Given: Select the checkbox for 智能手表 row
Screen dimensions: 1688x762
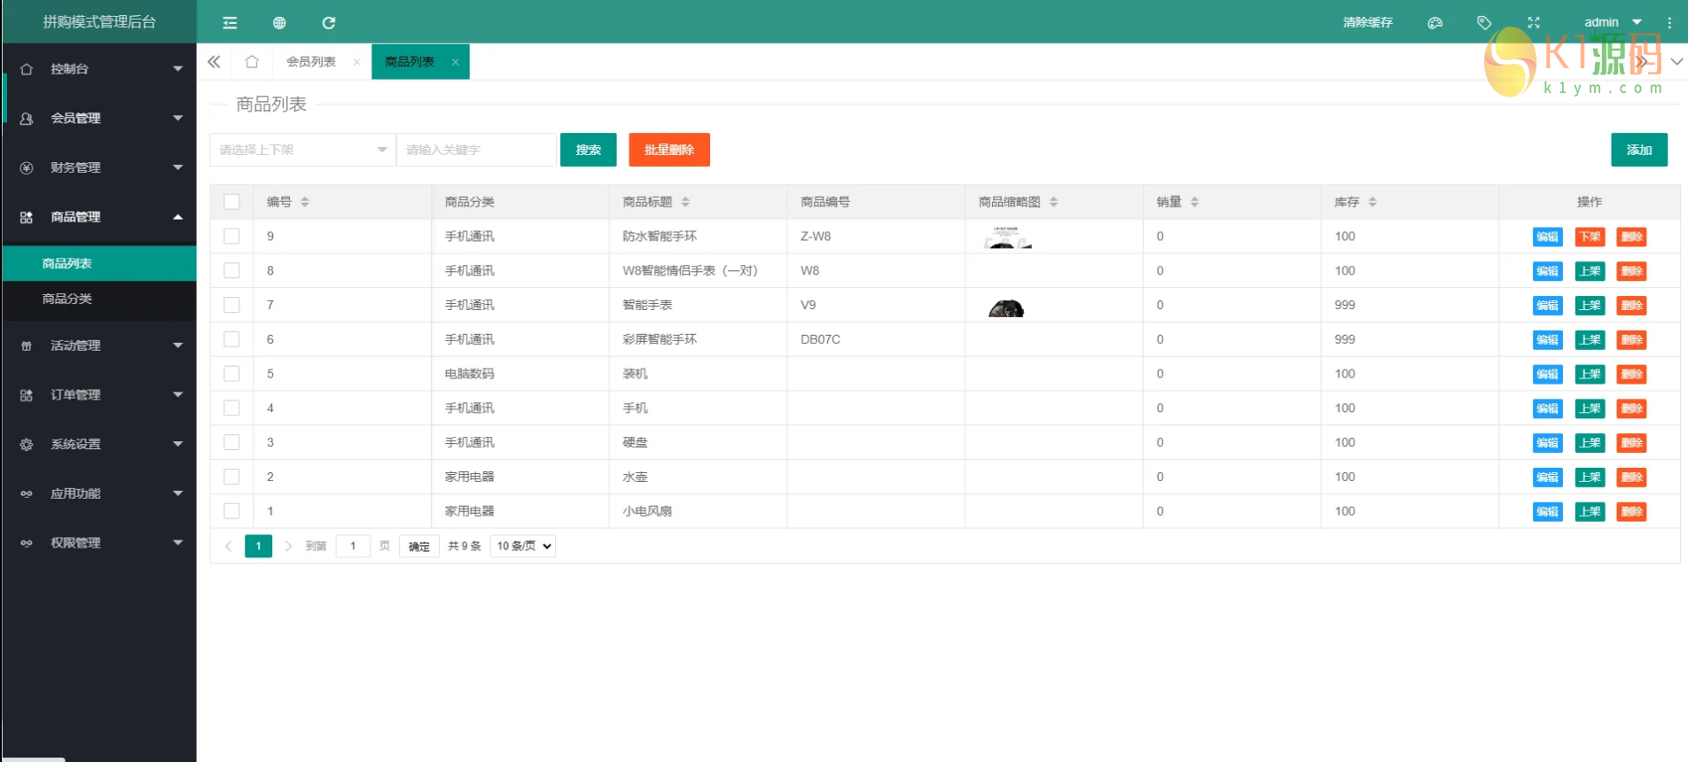Looking at the screenshot, I should point(231,305).
